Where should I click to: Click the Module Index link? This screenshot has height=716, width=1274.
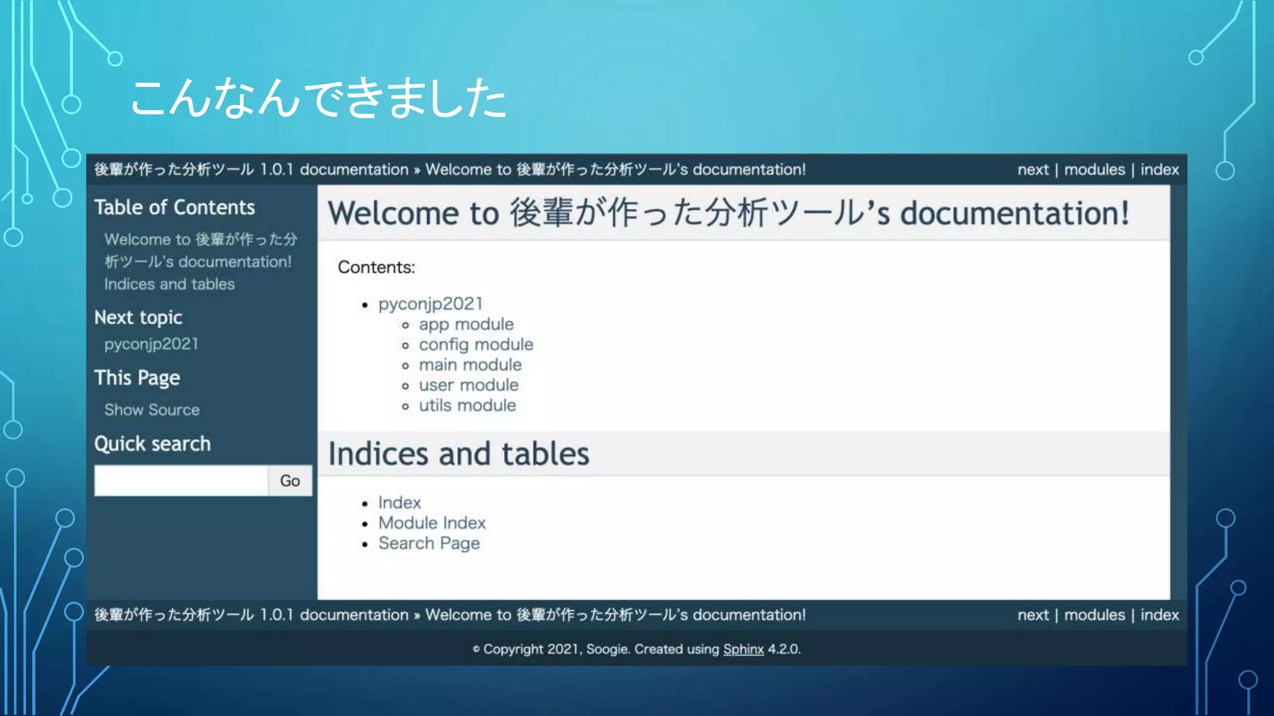[432, 523]
